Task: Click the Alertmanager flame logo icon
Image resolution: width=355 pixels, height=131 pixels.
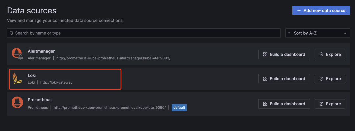Action: [17, 54]
